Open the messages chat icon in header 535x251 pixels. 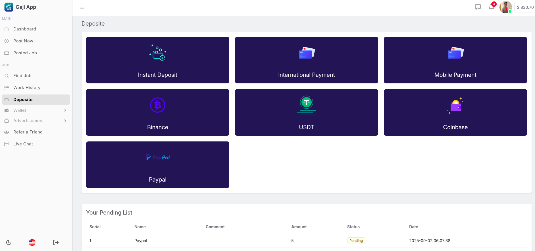point(478,7)
